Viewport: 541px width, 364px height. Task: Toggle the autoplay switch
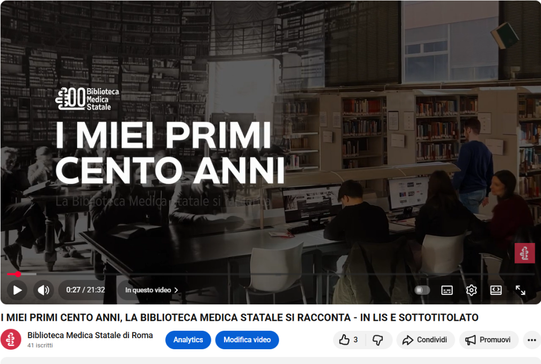click(x=422, y=290)
